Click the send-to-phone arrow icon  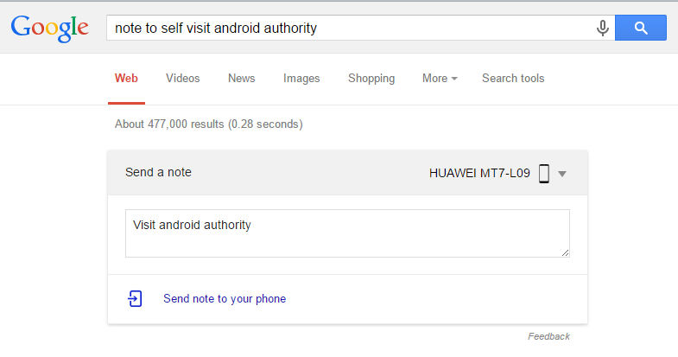click(135, 299)
